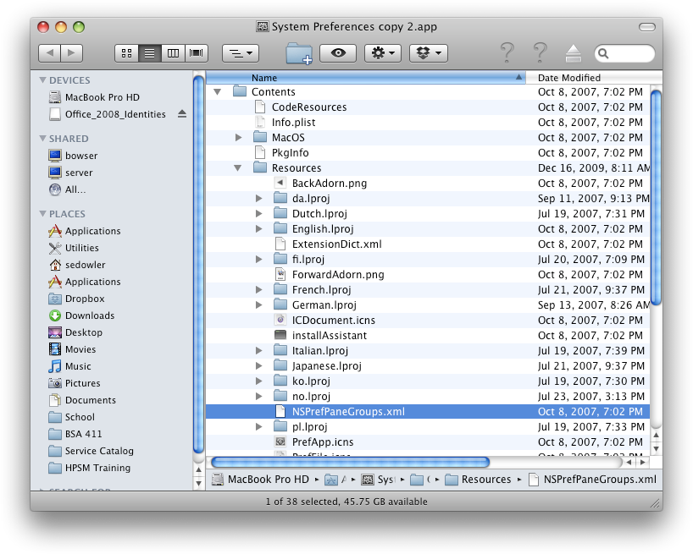
Task: Select the Info.plist file
Action: (428, 122)
